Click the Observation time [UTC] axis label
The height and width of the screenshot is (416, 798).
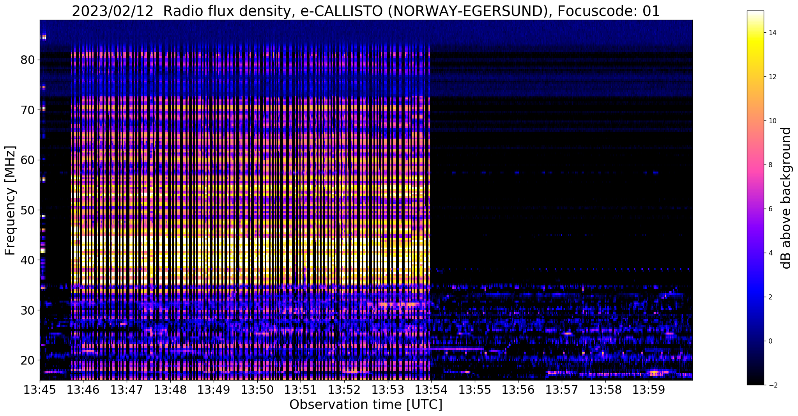pos(366,405)
